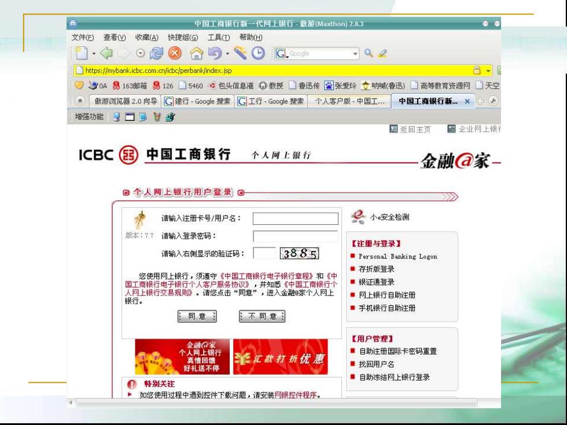This screenshot has width=567, height=425.
Task: Stop loading with the orange X icon
Action: 175,53
